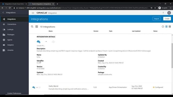Bookmark this page with the star
Image resolution: width=173 pixels, height=97 pixels.
click(x=155, y=8)
